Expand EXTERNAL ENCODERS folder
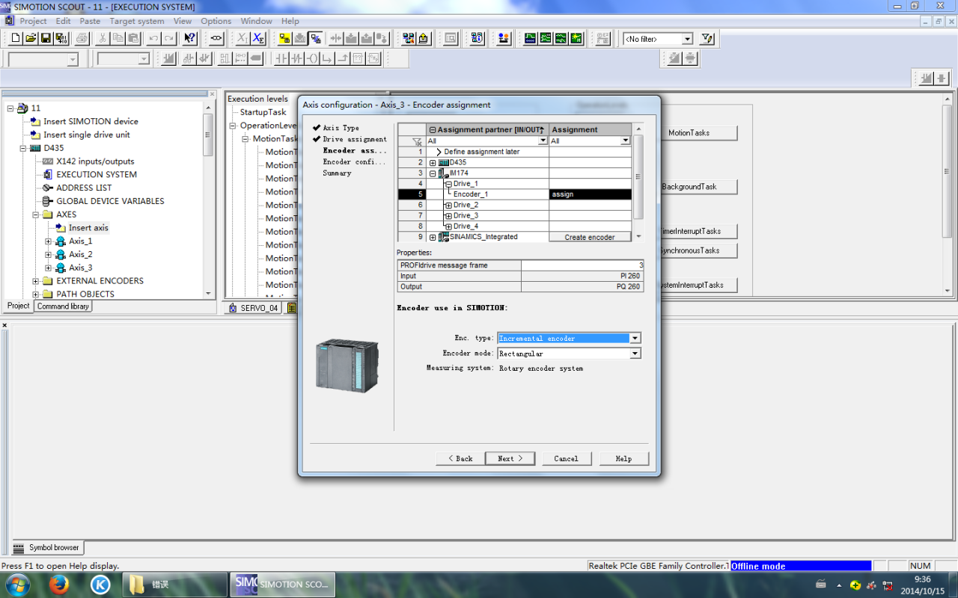This screenshot has height=598, width=958. pos(36,281)
